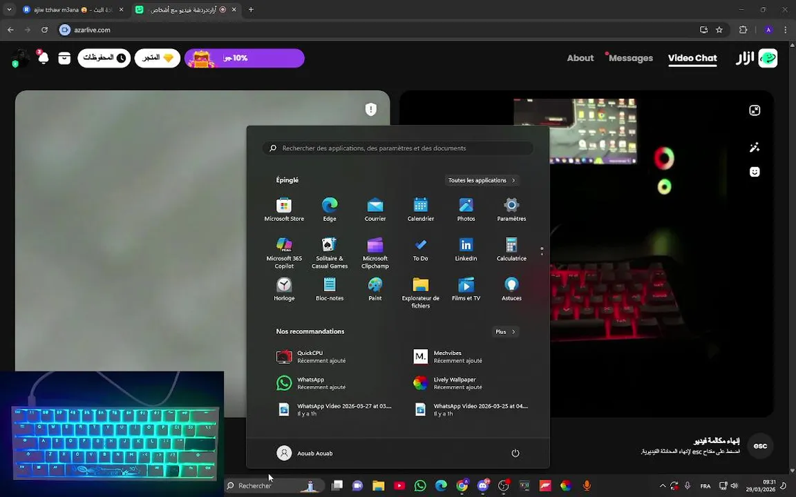Viewport: 796px width, 497px height.
Task: Open a new browser tab
Action: pyautogui.click(x=251, y=10)
